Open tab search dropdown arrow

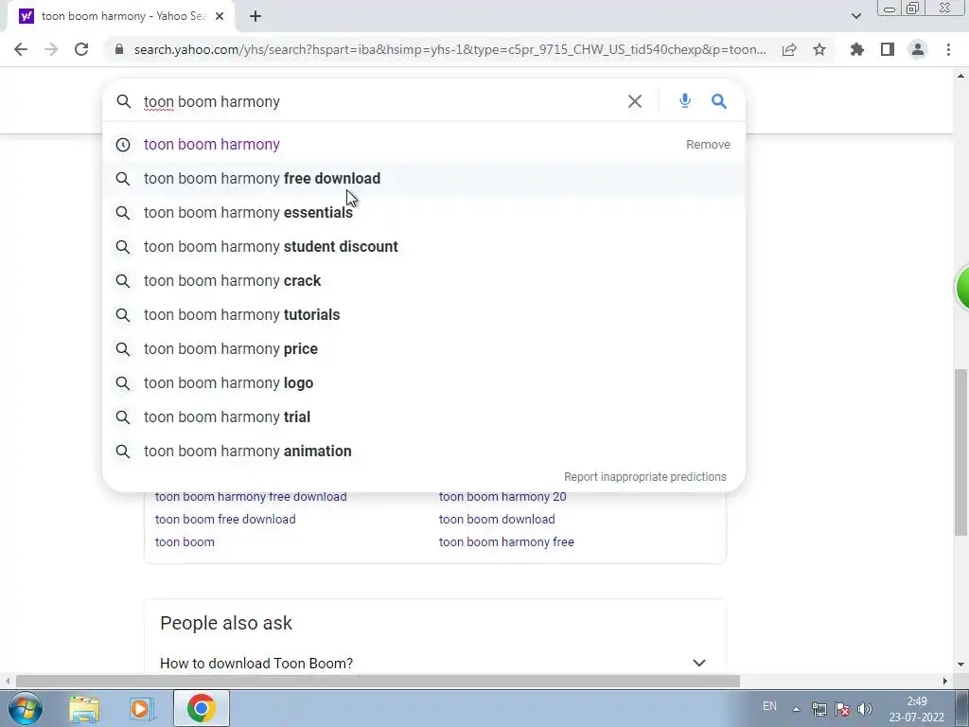[855, 16]
